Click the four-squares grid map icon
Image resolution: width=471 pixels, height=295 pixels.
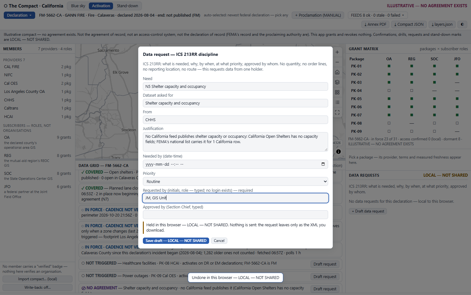tap(337, 92)
